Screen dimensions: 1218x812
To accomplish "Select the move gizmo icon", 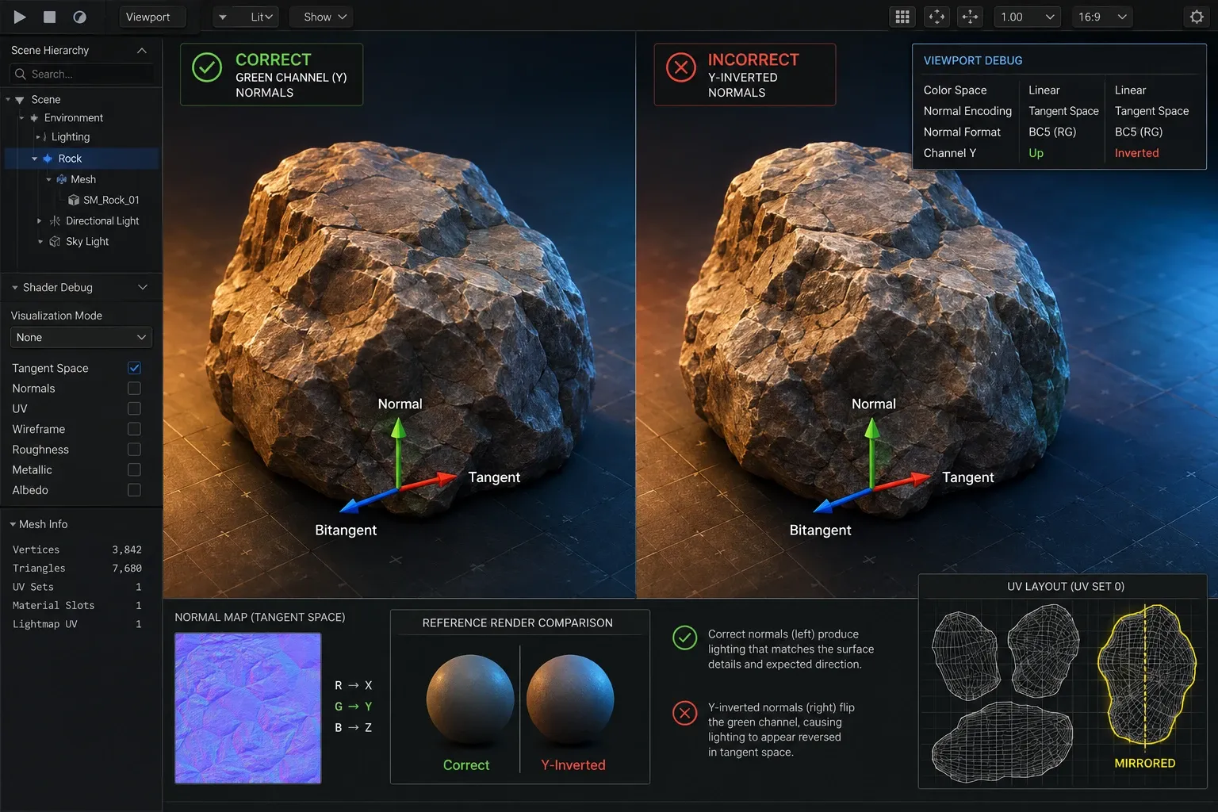I will (x=970, y=17).
